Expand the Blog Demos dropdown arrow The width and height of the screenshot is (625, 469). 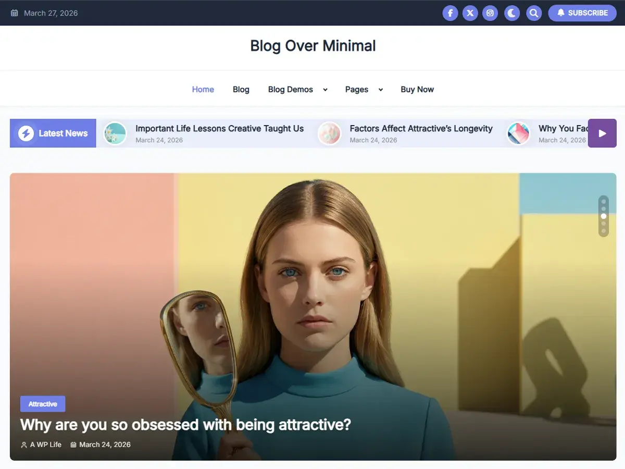pos(325,90)
